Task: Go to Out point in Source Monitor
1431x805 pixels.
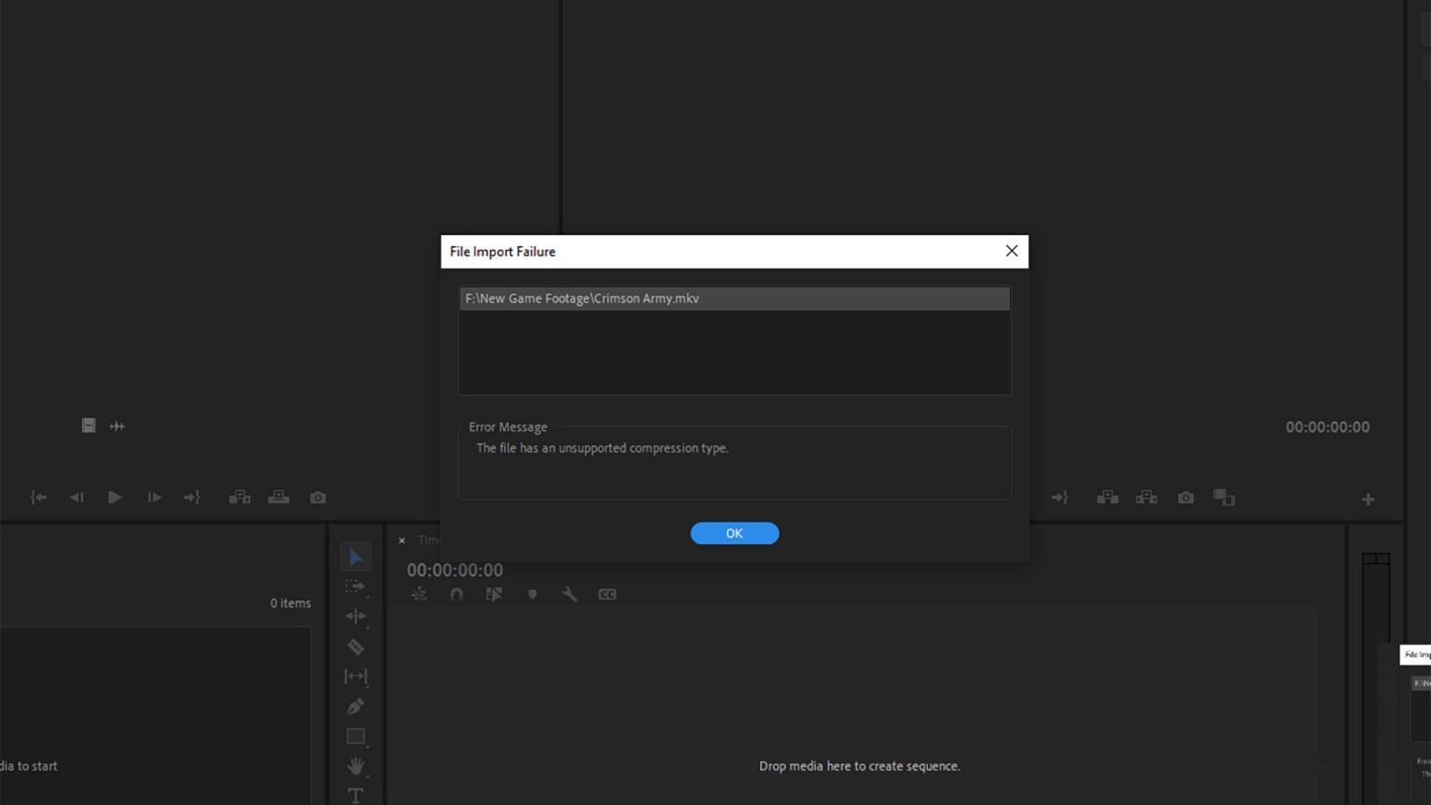Action: 192,498
